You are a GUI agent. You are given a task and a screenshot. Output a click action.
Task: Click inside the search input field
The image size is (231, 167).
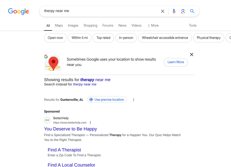100,11
